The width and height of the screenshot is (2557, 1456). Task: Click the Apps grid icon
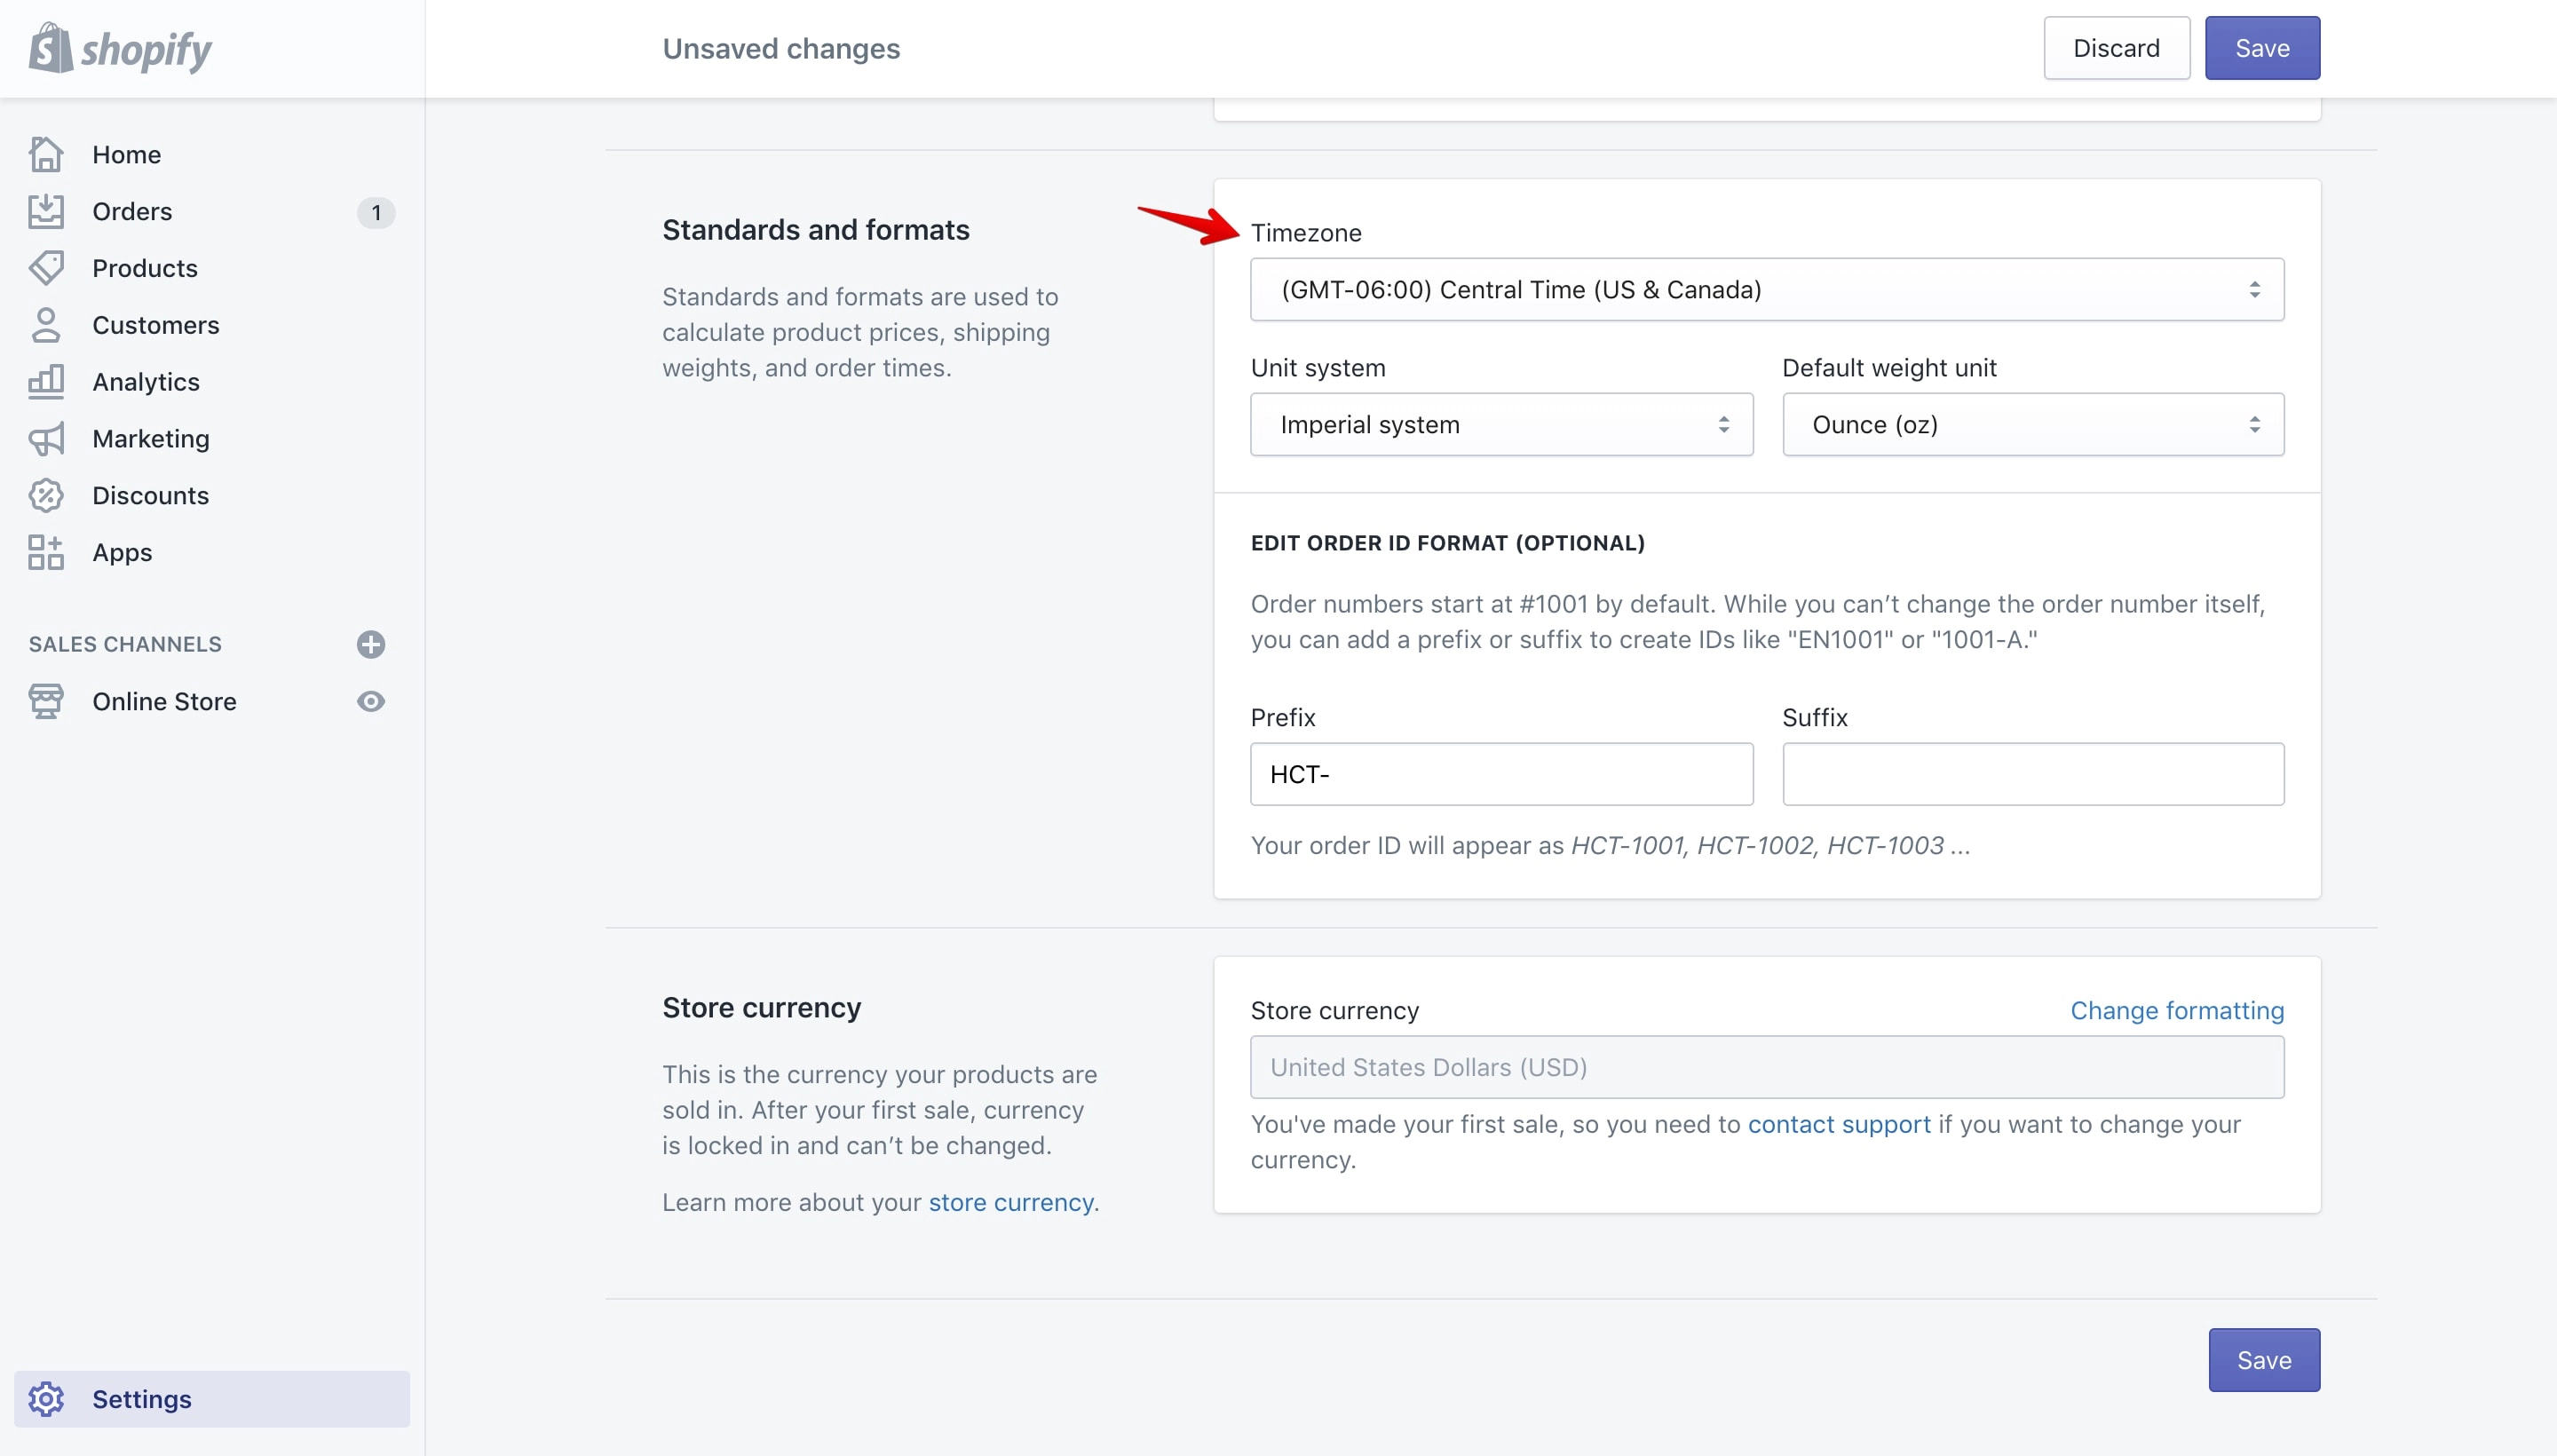pyautogui.click(x=46, y=552)
